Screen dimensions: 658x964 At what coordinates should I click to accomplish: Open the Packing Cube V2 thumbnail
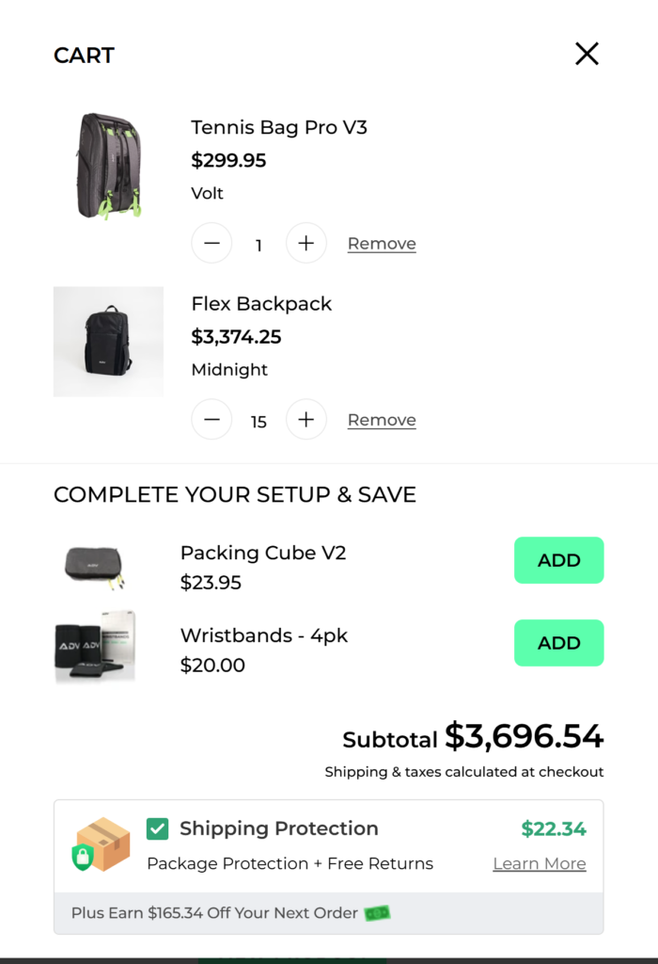94,567
